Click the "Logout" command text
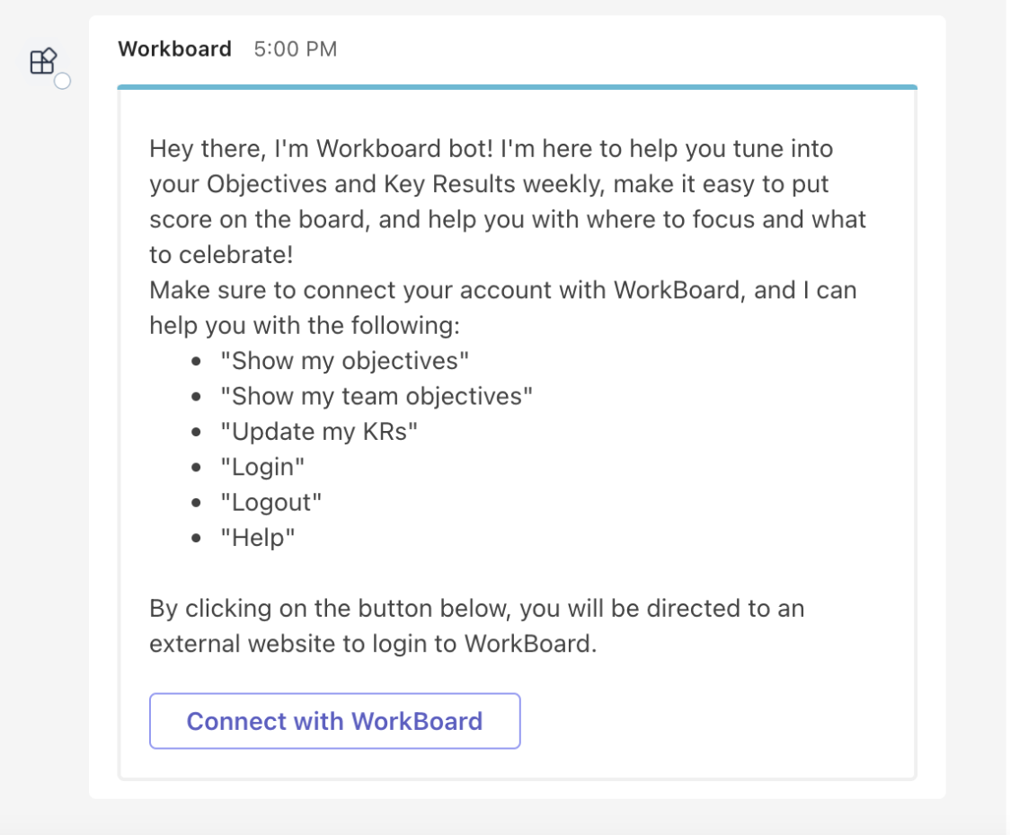Image resolution: width=1010 pixels, height=835 pixels. 271,503
